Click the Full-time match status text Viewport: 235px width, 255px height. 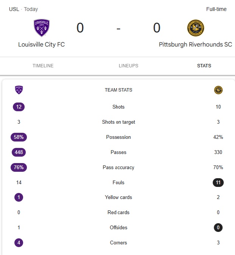[216, 9]
